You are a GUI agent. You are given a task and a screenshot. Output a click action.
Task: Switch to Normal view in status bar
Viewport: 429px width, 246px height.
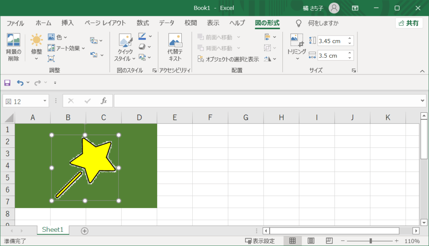pyautogui.click(x=292, y=241)
